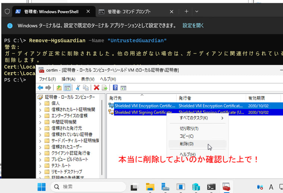
Task: Click the show/hide action pane icon
Action: click(123, 88)
